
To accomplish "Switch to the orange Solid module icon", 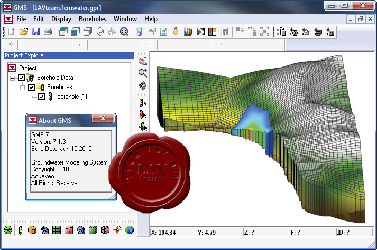I will [32, 230].
